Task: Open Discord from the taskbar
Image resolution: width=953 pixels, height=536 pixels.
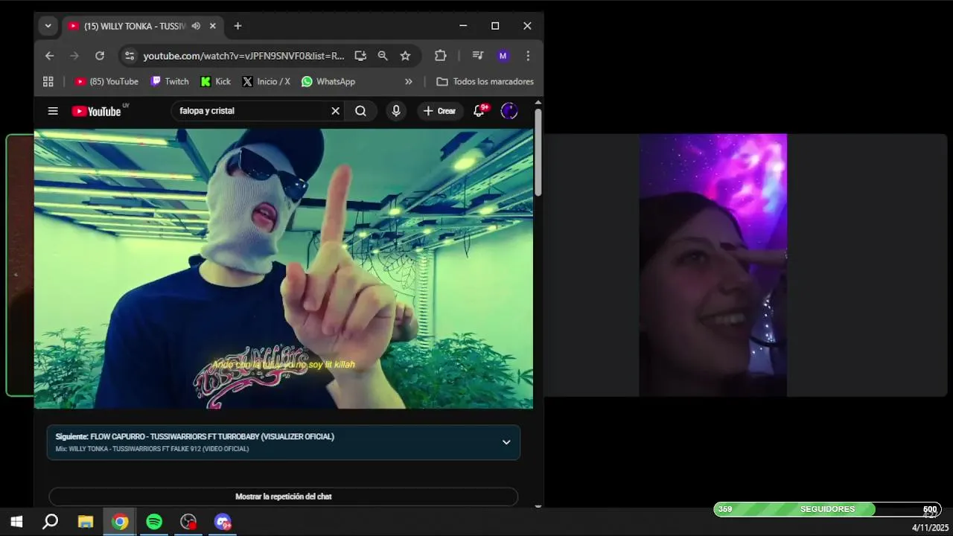Action: point(223,522)
